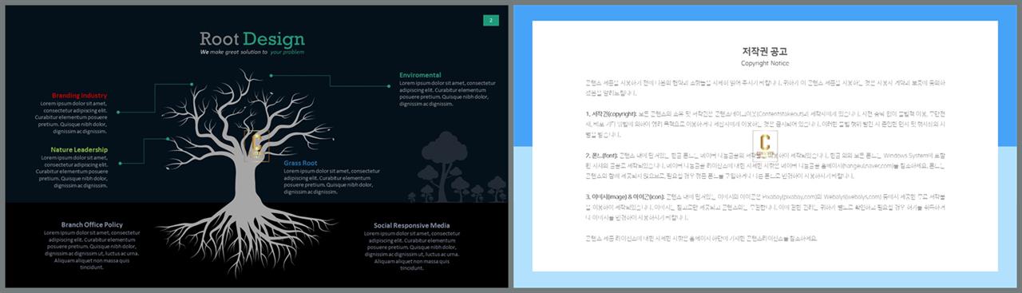The image size is (1022, 293).
Task: Click the 저작권 공고 title on right slide
Action: [765, 51]
